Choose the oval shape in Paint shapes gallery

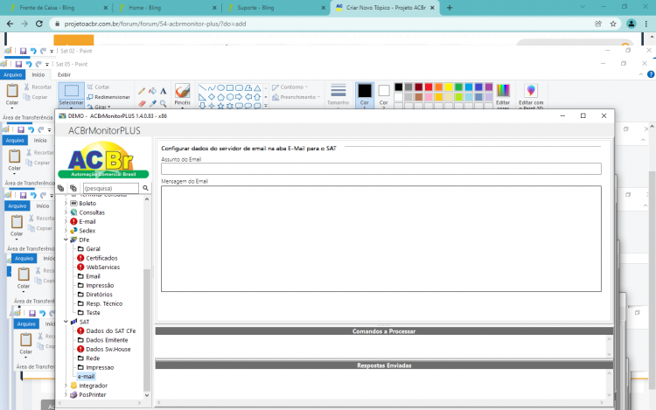tap(220, 87)
